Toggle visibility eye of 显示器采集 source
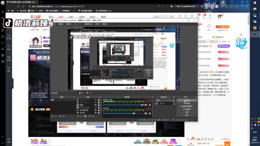Viewport: 260px width, 146px height. point(96,110)
